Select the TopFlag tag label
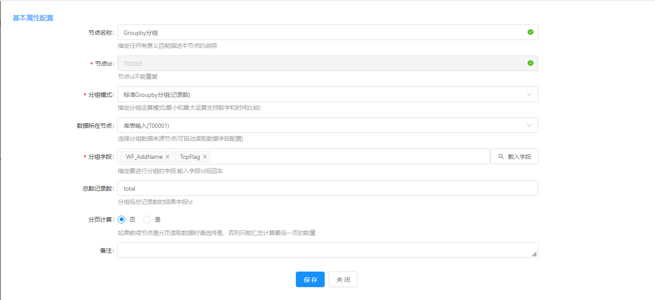Screen dimensions: 655x300 [190, 157]
